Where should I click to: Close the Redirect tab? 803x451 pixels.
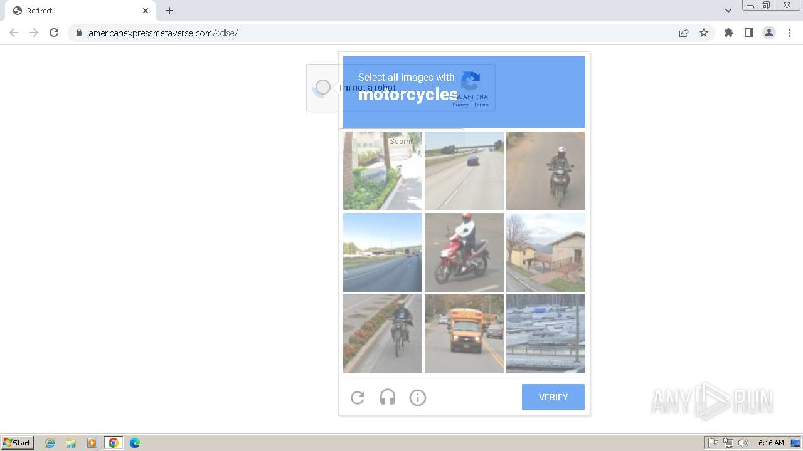tap(146, 11)
